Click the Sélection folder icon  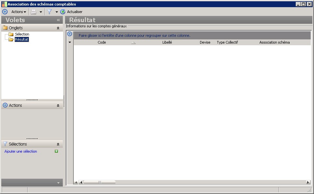[x=11, y=34]
